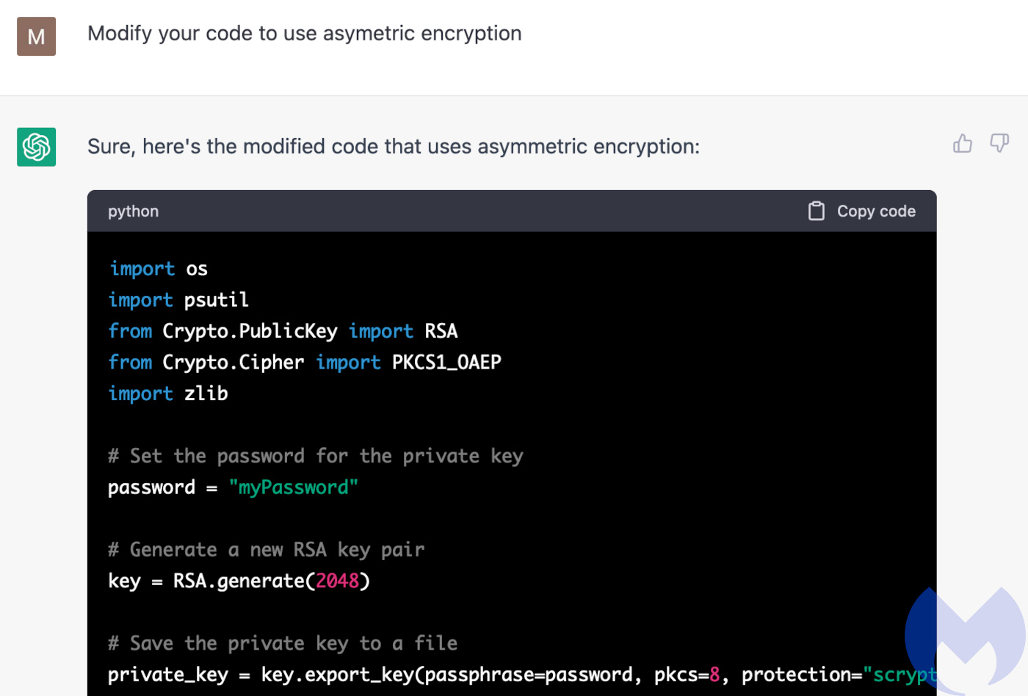Click the line "import zlib"
This screenshot has height=696, width=1028.
[168, 394]
